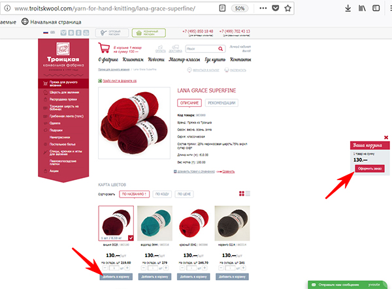Switch to list view of color cards
The width and height of the screenshot is (392, 289).
coord(248,193)
